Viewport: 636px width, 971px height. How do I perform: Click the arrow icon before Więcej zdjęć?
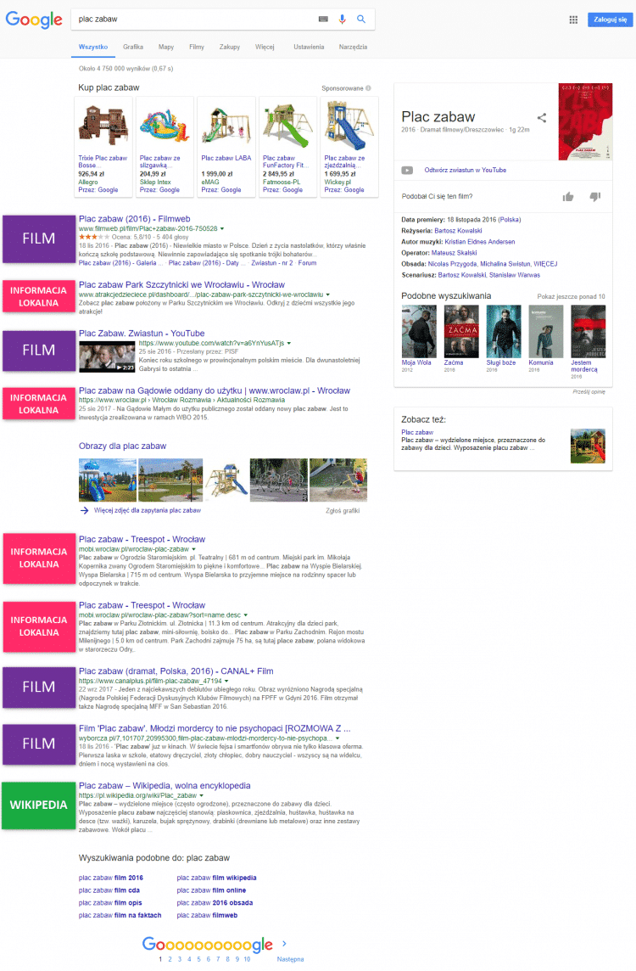pyautogui.click(x=84, y=510)
